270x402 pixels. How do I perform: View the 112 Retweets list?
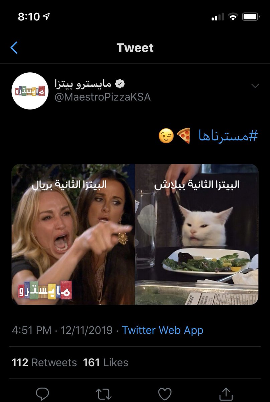(x=44, y=362)
